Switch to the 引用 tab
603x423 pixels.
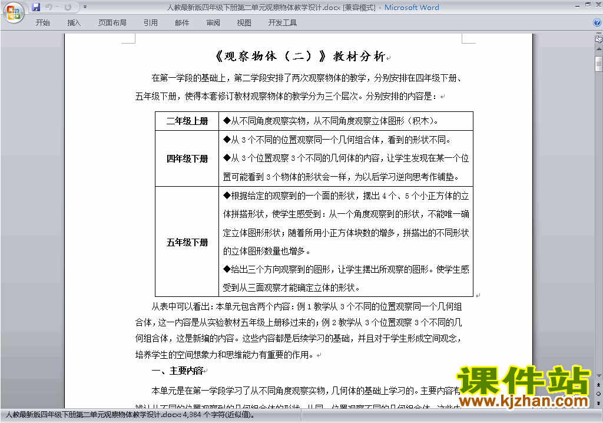[150, 23]
